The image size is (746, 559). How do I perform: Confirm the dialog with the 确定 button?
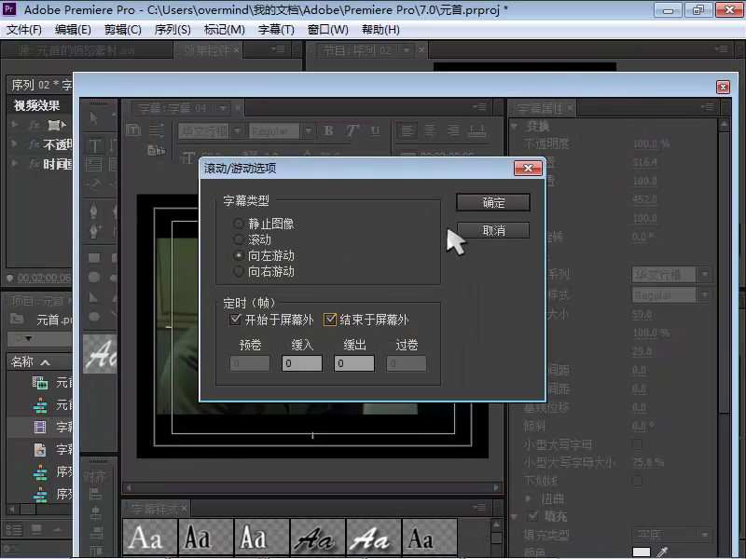(493, 202)
